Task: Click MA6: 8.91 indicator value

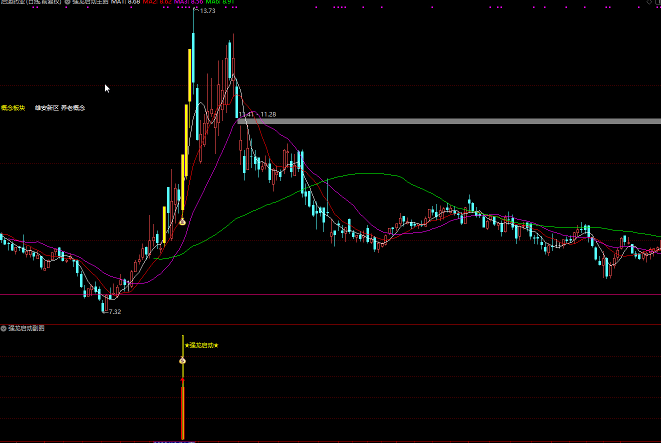Action: (x=220, y=2)
